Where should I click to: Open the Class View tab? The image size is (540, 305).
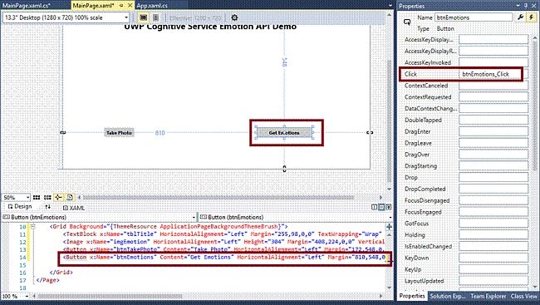(524, 296)
